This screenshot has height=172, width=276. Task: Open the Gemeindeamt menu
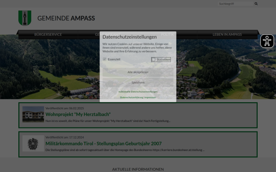tap(108, 34)
